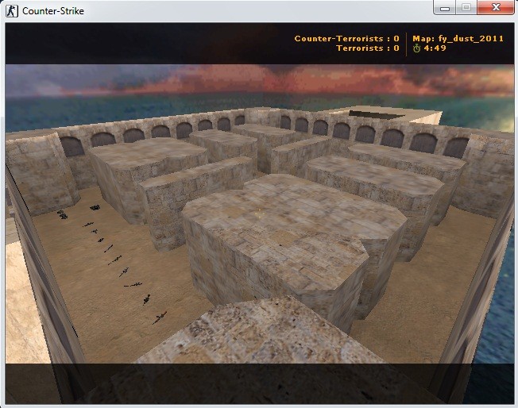Click the 4:49 round timer value
Screen dimensions: 518x408
(435, 48)
